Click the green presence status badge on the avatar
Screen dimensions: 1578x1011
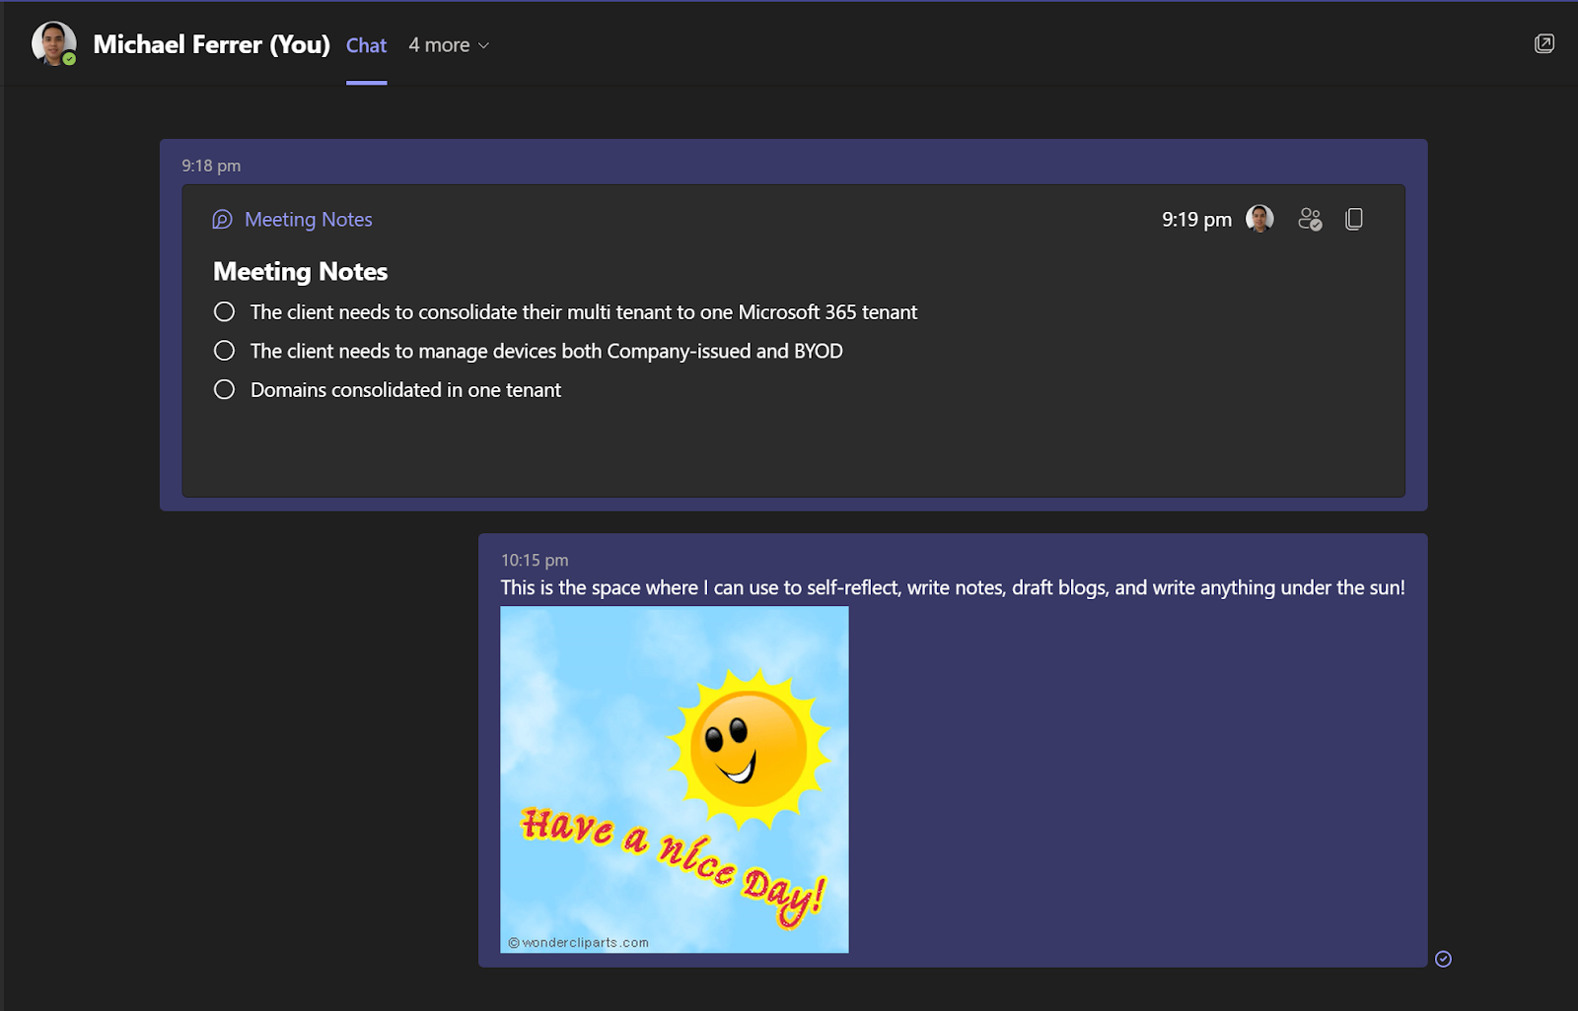(x=69, y=59)
